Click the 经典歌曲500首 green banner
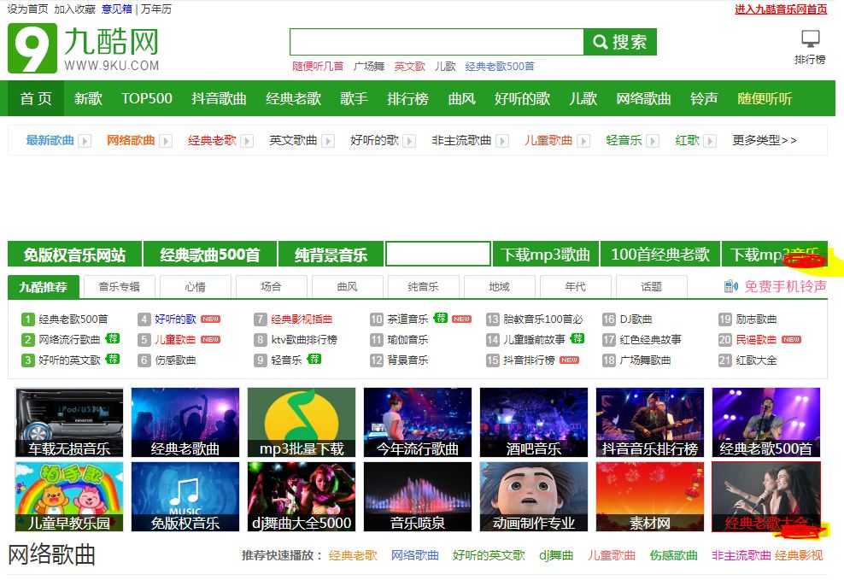The image size is (844, 580). point(210,254)
